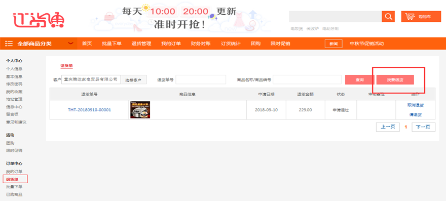Open return order THT-20180910-00001

coord(89,110)
